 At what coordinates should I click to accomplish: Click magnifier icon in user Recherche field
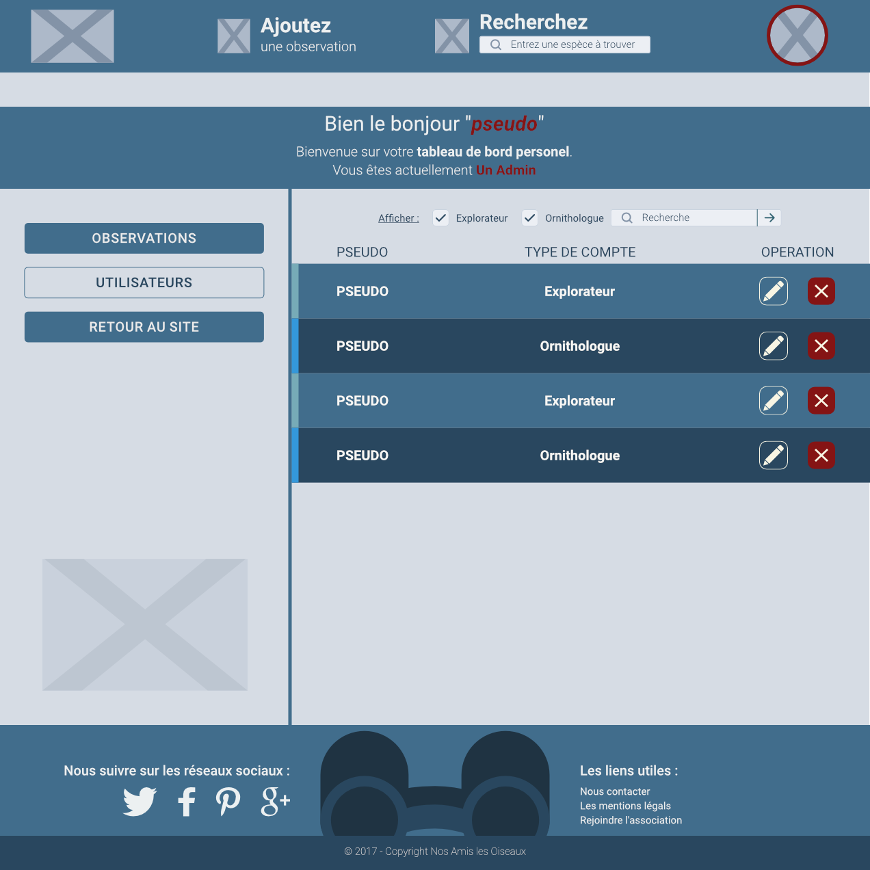[627, 217]
